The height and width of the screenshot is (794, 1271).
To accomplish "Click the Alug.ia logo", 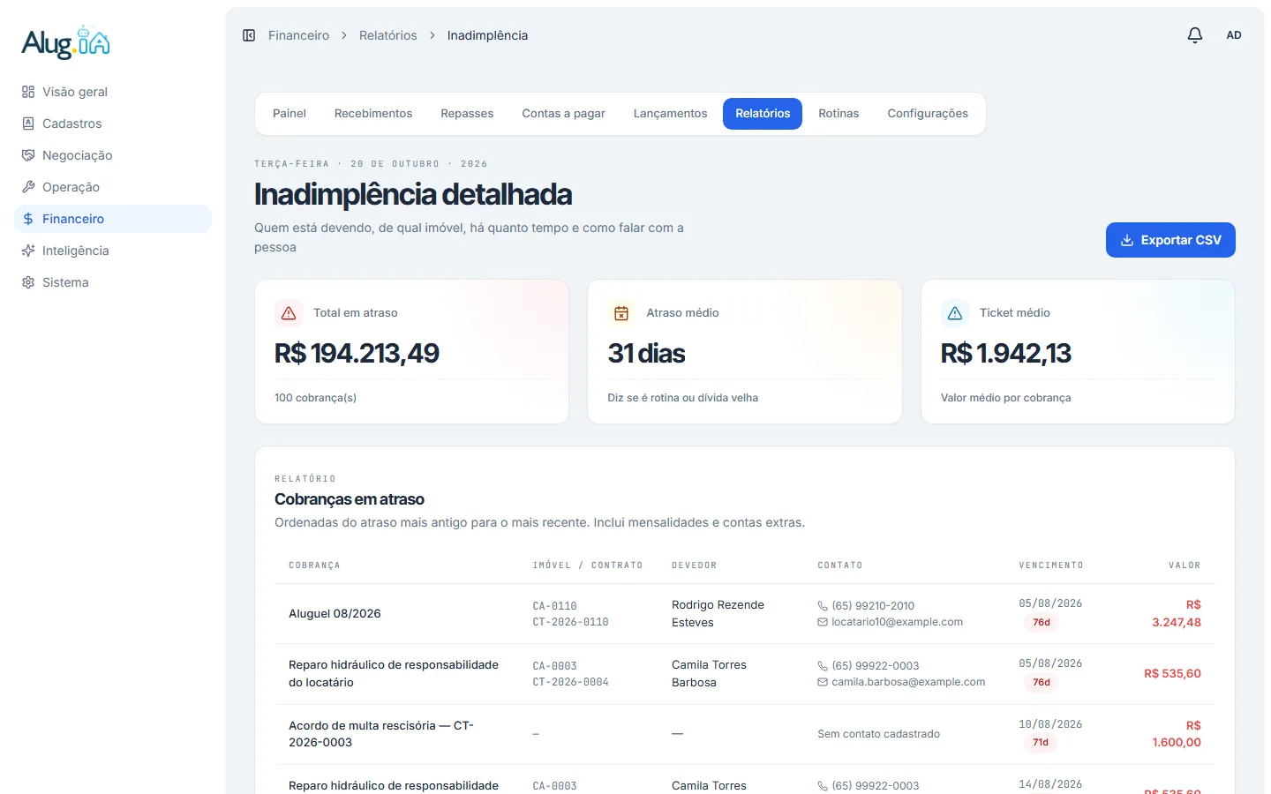I will pos(66,42).
